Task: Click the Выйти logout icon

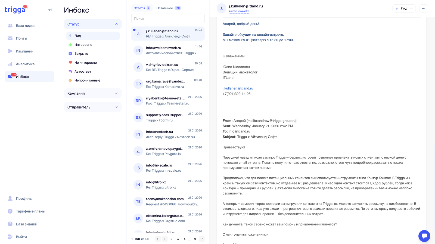Action: pyautogui.click(x=10, y=237)
